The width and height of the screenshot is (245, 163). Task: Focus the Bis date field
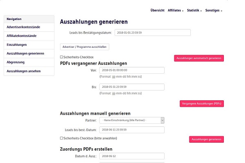(132, 87)
